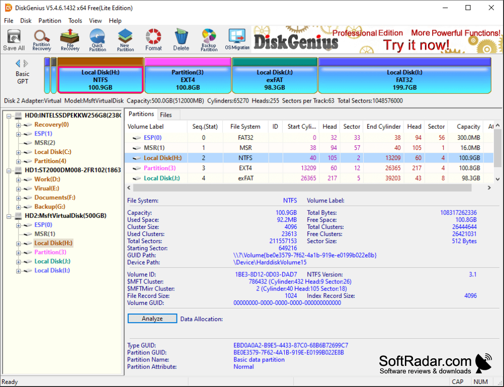
Task: Click the Type GUID value
Action: (x=291, y=346)
